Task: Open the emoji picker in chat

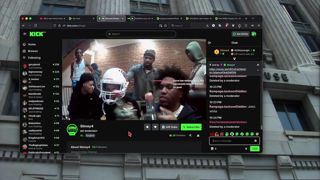Action: pyautogui.click(x=255, y=141)
